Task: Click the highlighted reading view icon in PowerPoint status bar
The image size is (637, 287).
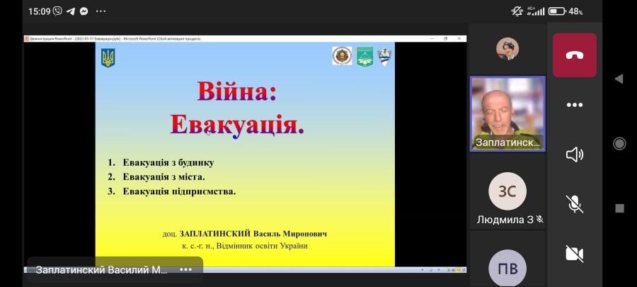Action: (457, 270)
